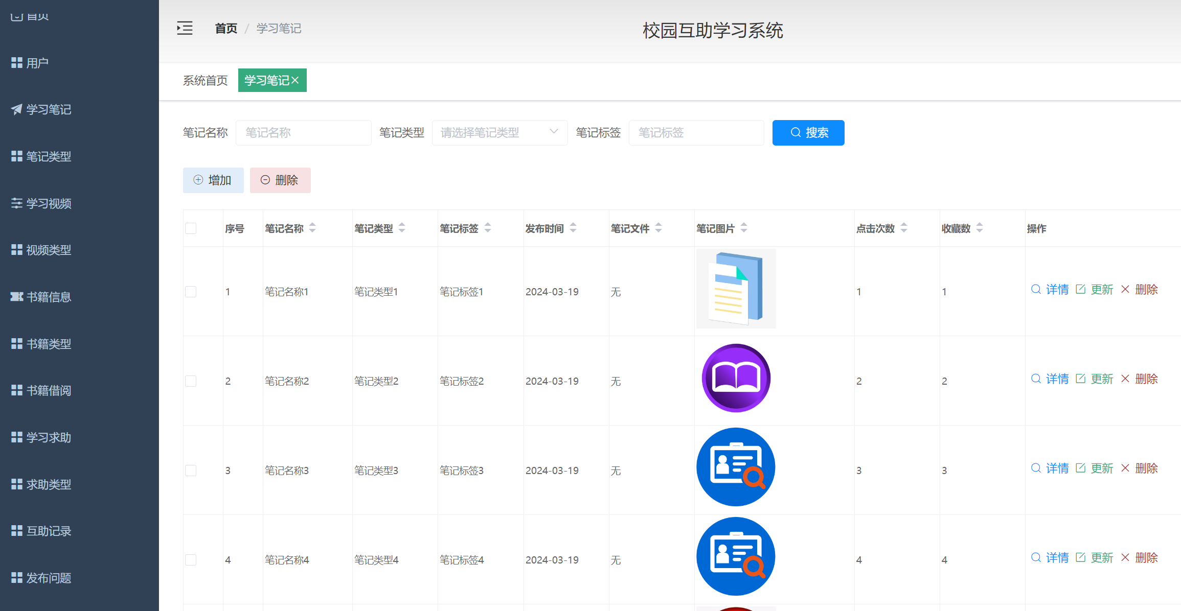Navigate to 书籍借阅 in the sidebar
This screenshot has height=611, width=1181.
[48, 390]
